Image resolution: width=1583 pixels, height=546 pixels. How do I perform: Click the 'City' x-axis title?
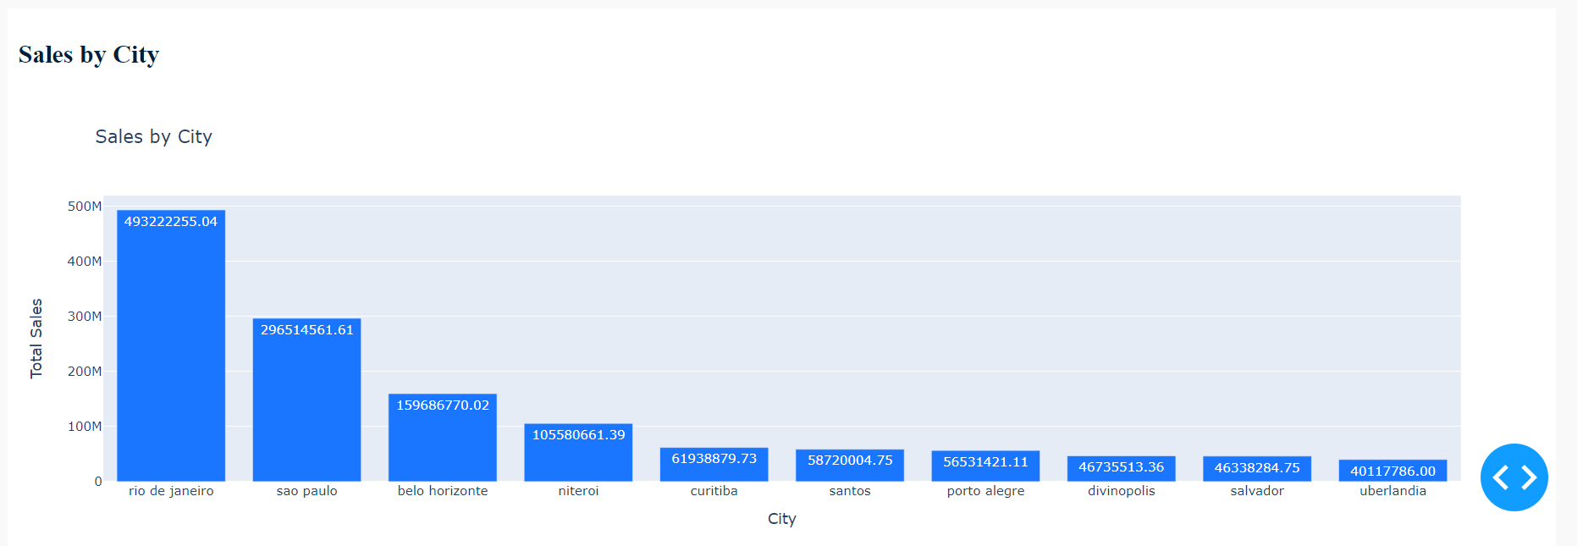781,519
